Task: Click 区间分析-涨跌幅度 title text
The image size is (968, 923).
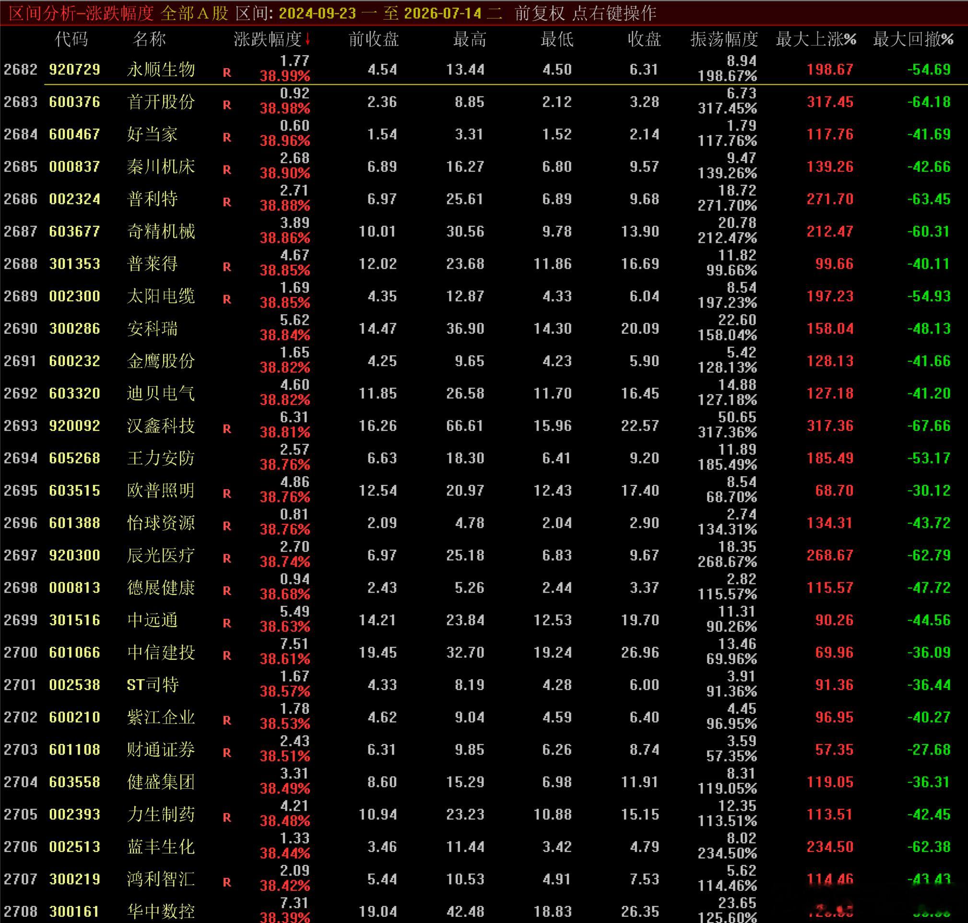Action: (81, 13)
